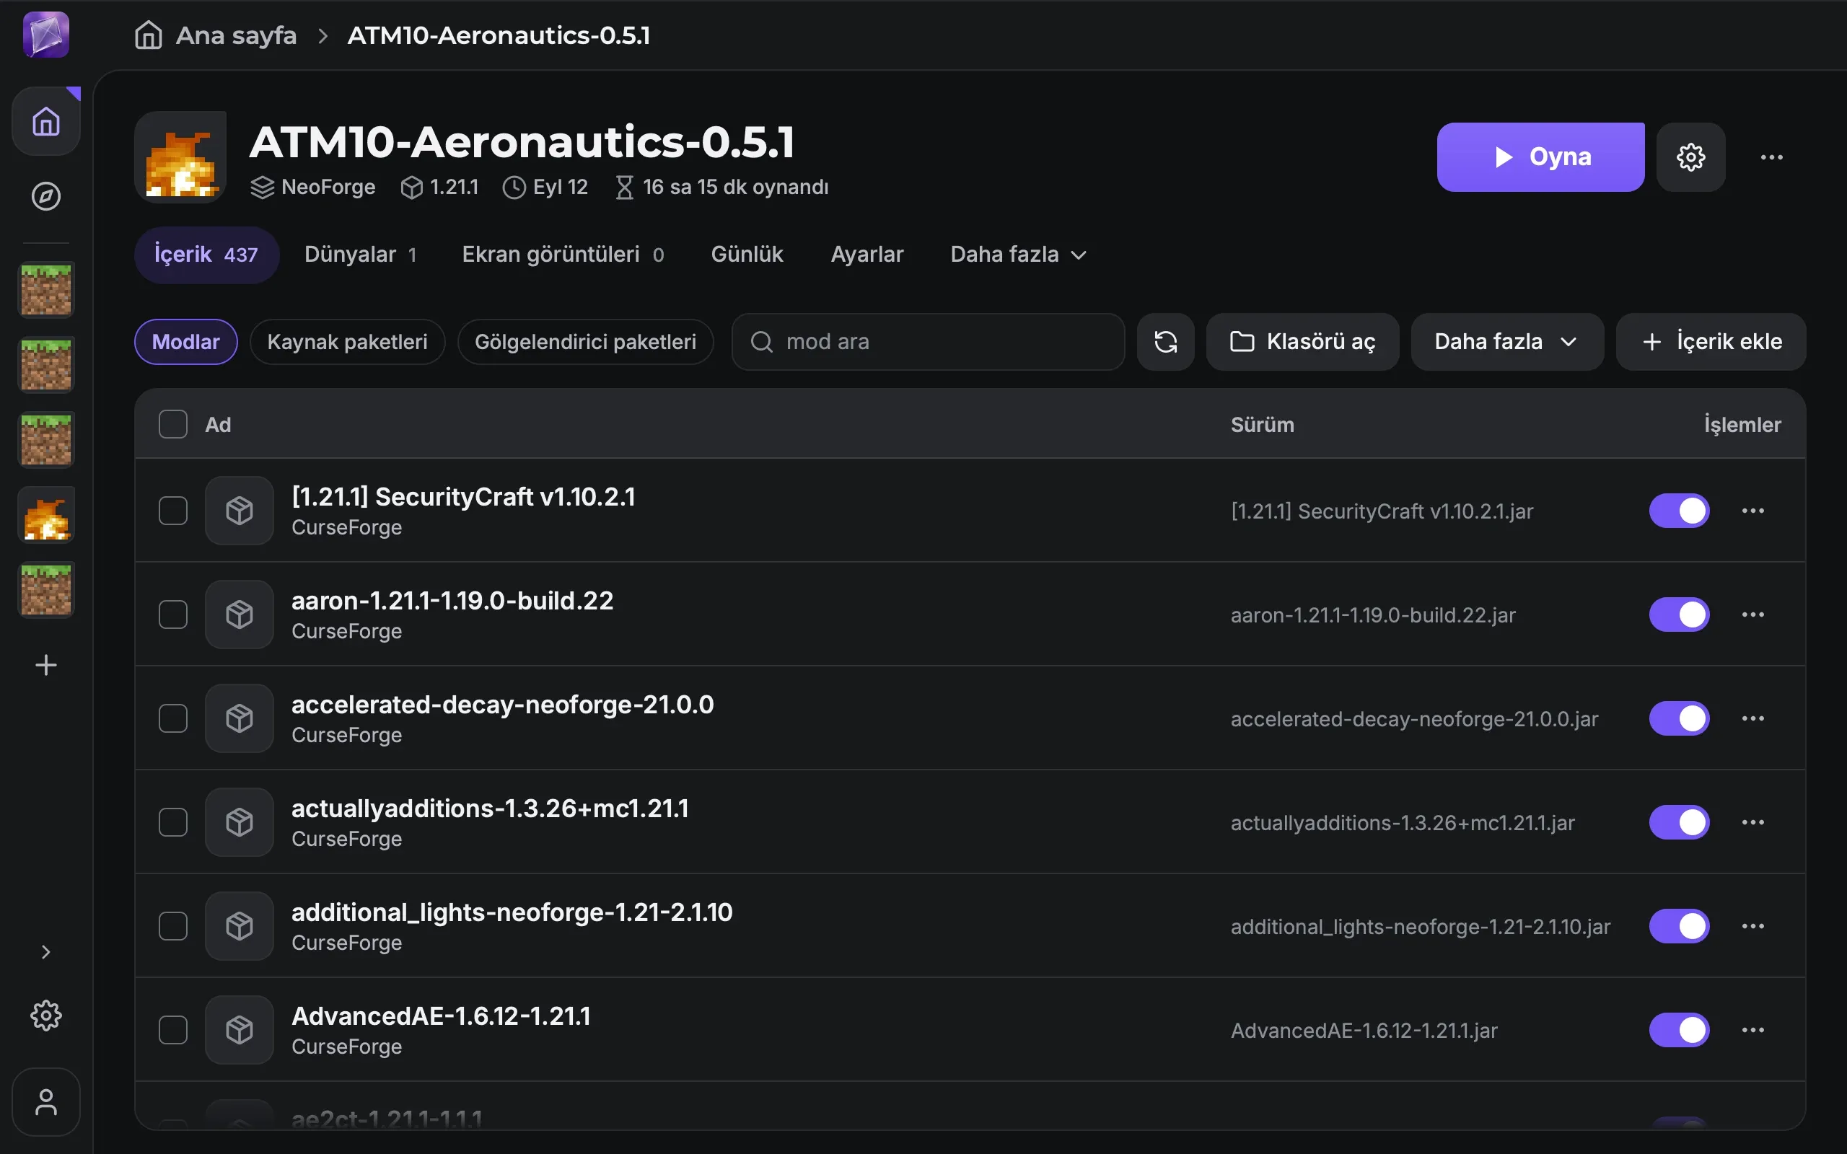Select the Gölgelendirici paketleri filter
1847x1154 pixels.
[x=585, y=341]
